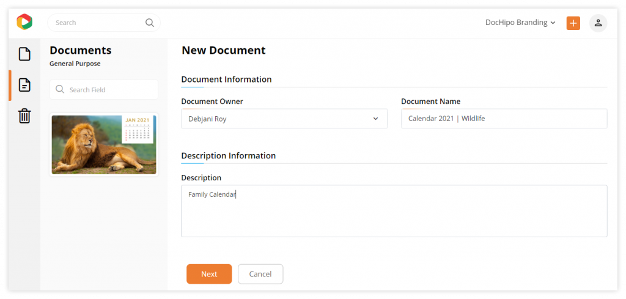Open the trash bin icon in sidebar

tap(24, 116)
